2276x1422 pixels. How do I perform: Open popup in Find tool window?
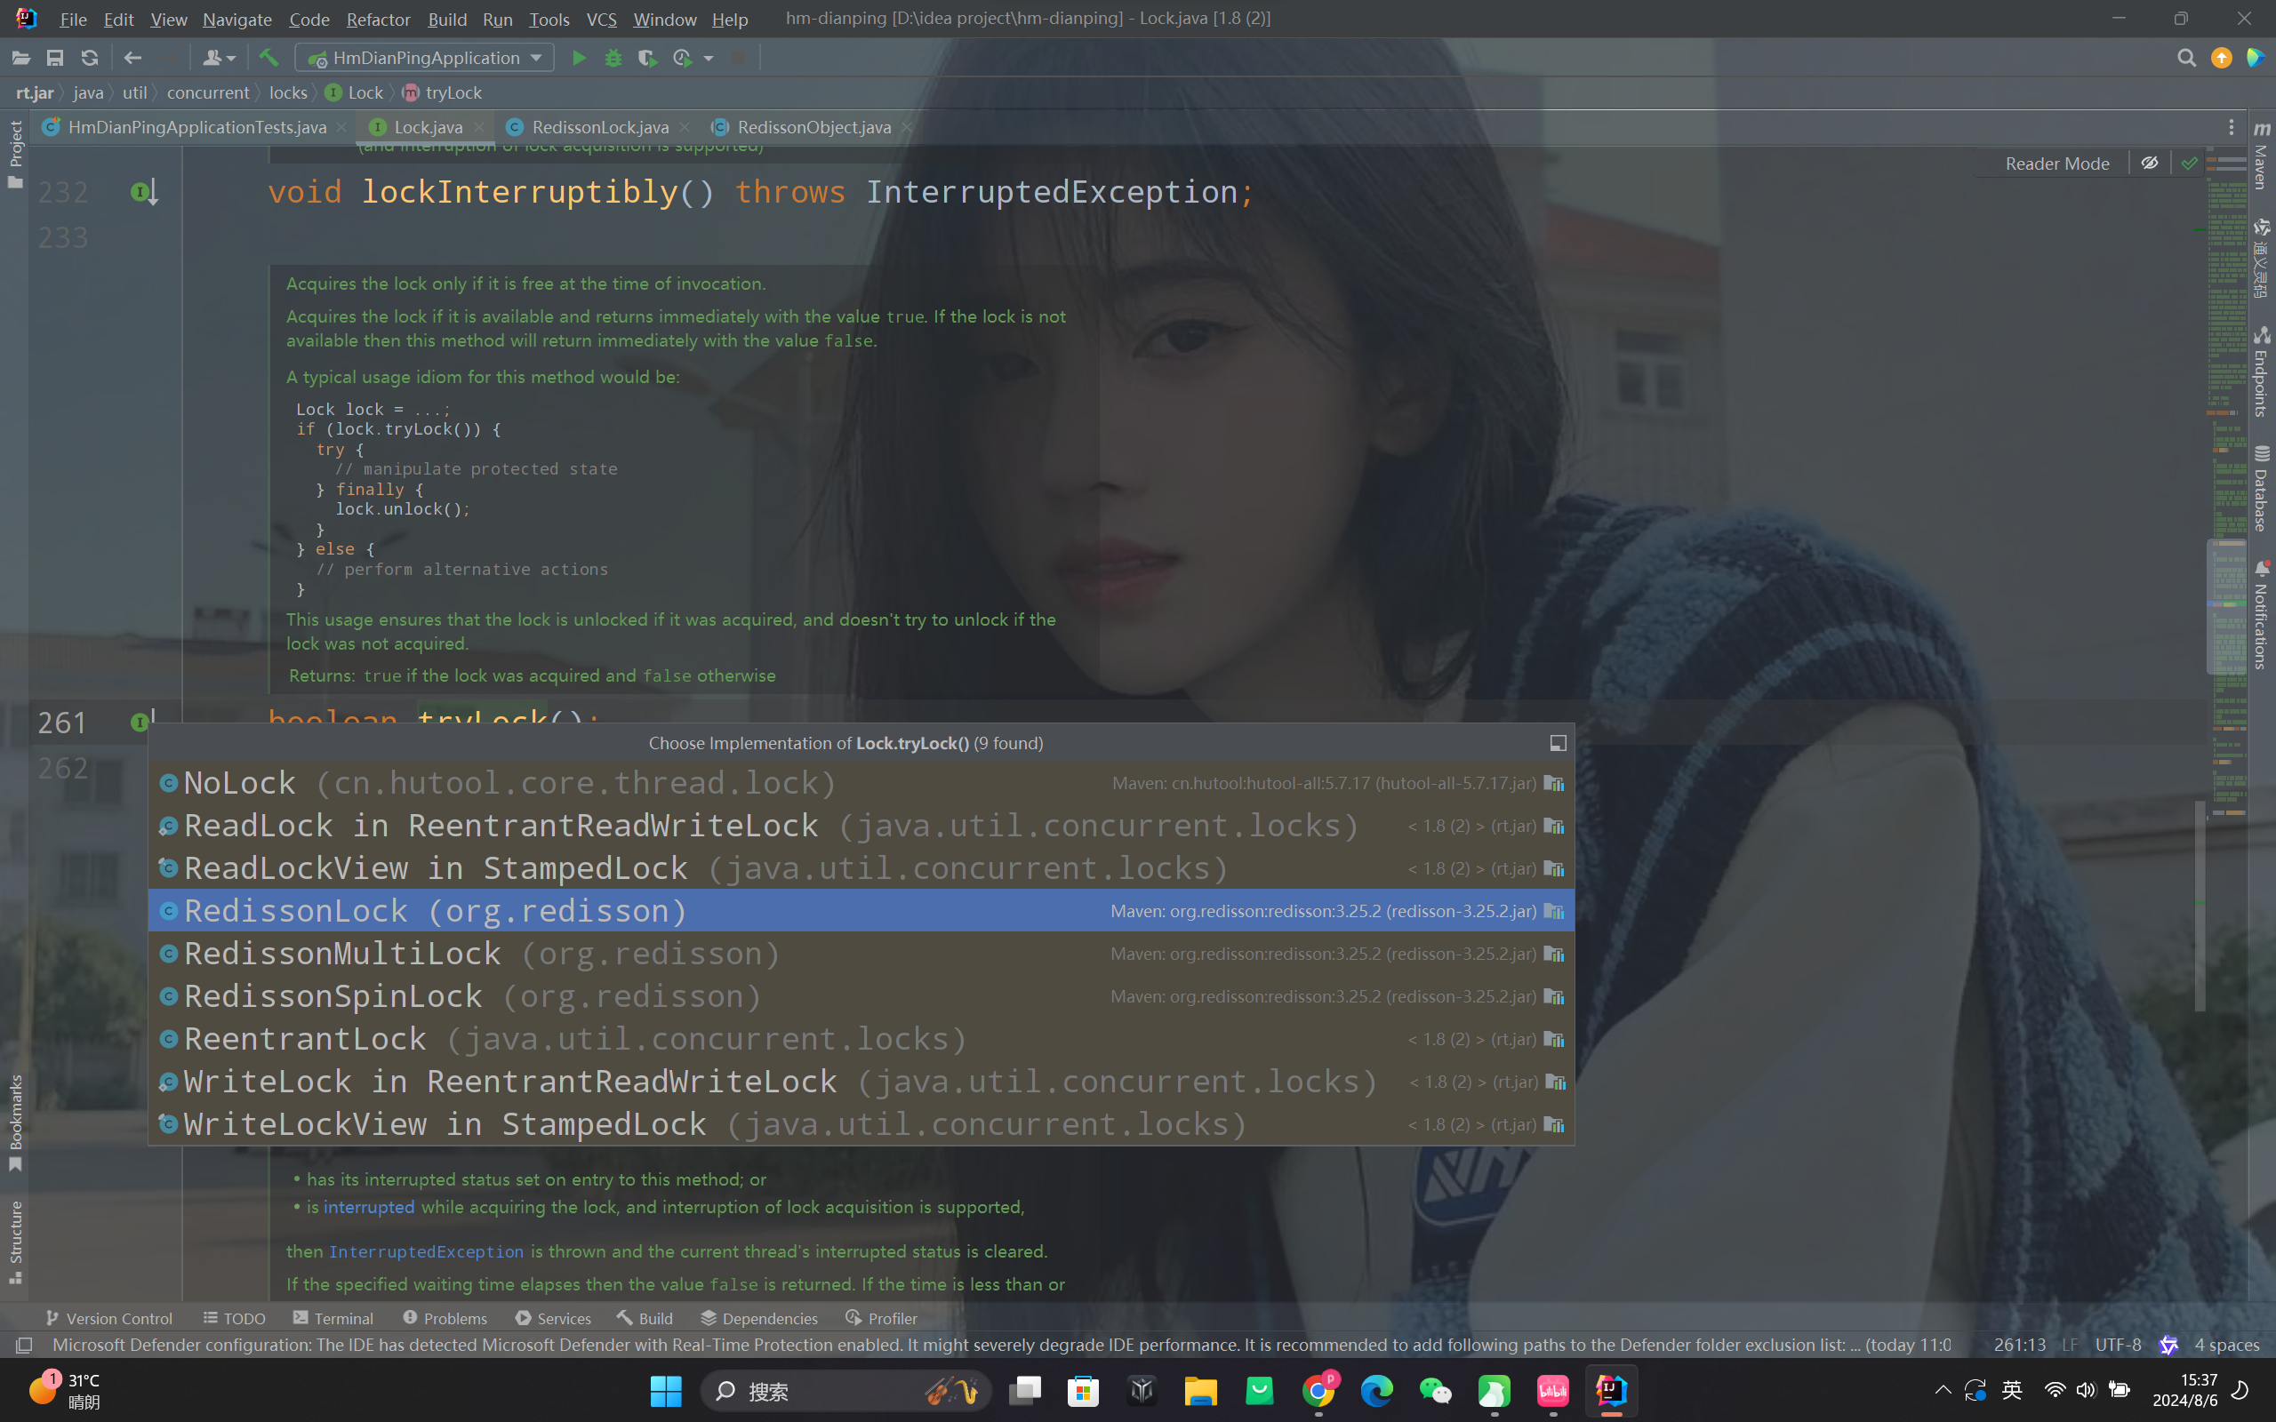(x=1558, y=743)
